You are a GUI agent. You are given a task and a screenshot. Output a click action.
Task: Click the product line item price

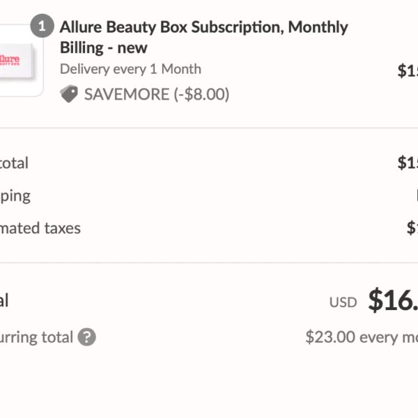408,70
